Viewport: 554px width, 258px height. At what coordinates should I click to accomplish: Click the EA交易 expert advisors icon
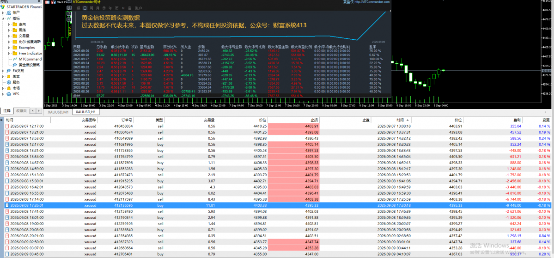point(9,71)
